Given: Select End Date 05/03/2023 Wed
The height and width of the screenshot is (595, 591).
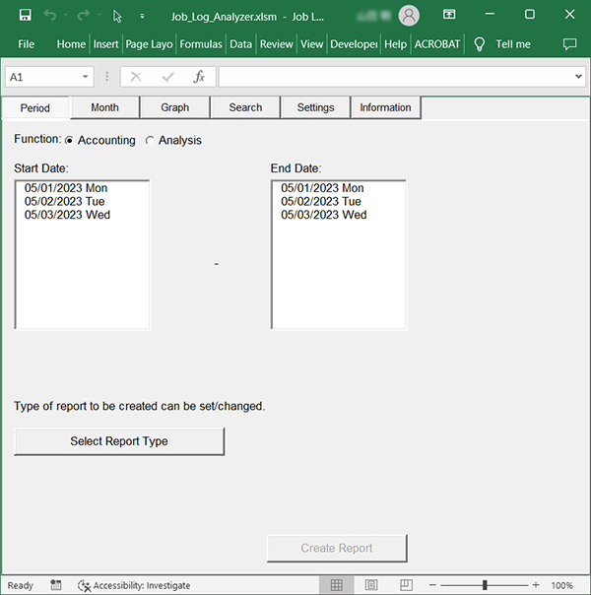Looking at the screenshot, I should coord(339,215).
